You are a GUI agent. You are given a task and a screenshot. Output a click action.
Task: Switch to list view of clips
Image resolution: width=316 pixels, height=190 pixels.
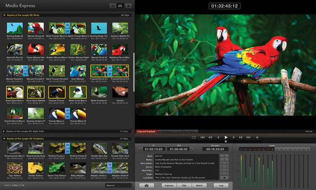tap(113, 6)
